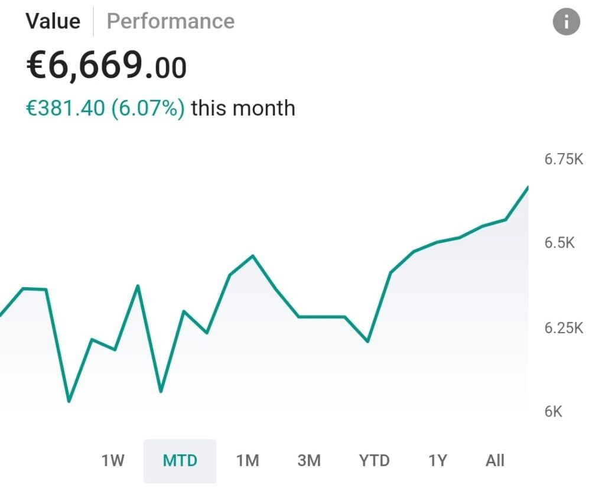
Task: Click the "this month" label
Action: (243, 108)
